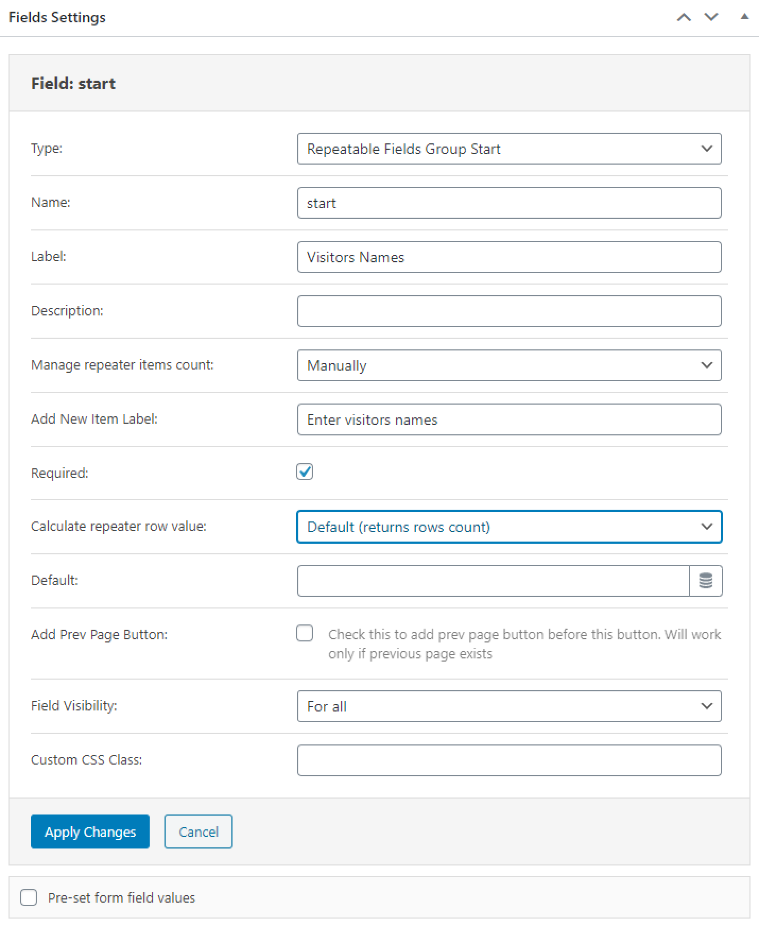Viewport: 759px width, 926px height.
Task: Click the empty Default value field
Action: [494, 581]
